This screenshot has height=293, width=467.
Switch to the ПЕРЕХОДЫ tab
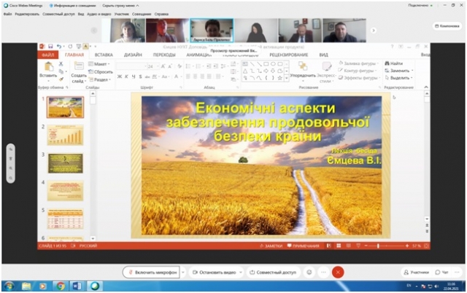(x=164, y=55)
